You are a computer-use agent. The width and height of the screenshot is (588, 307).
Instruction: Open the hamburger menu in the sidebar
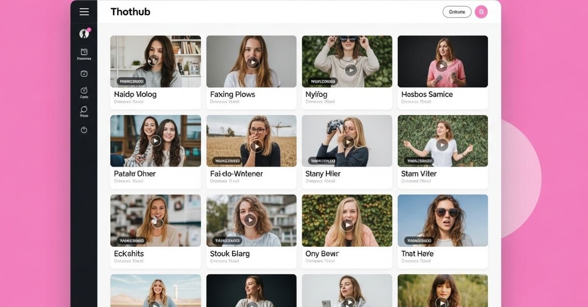click(x=84, y=12)
